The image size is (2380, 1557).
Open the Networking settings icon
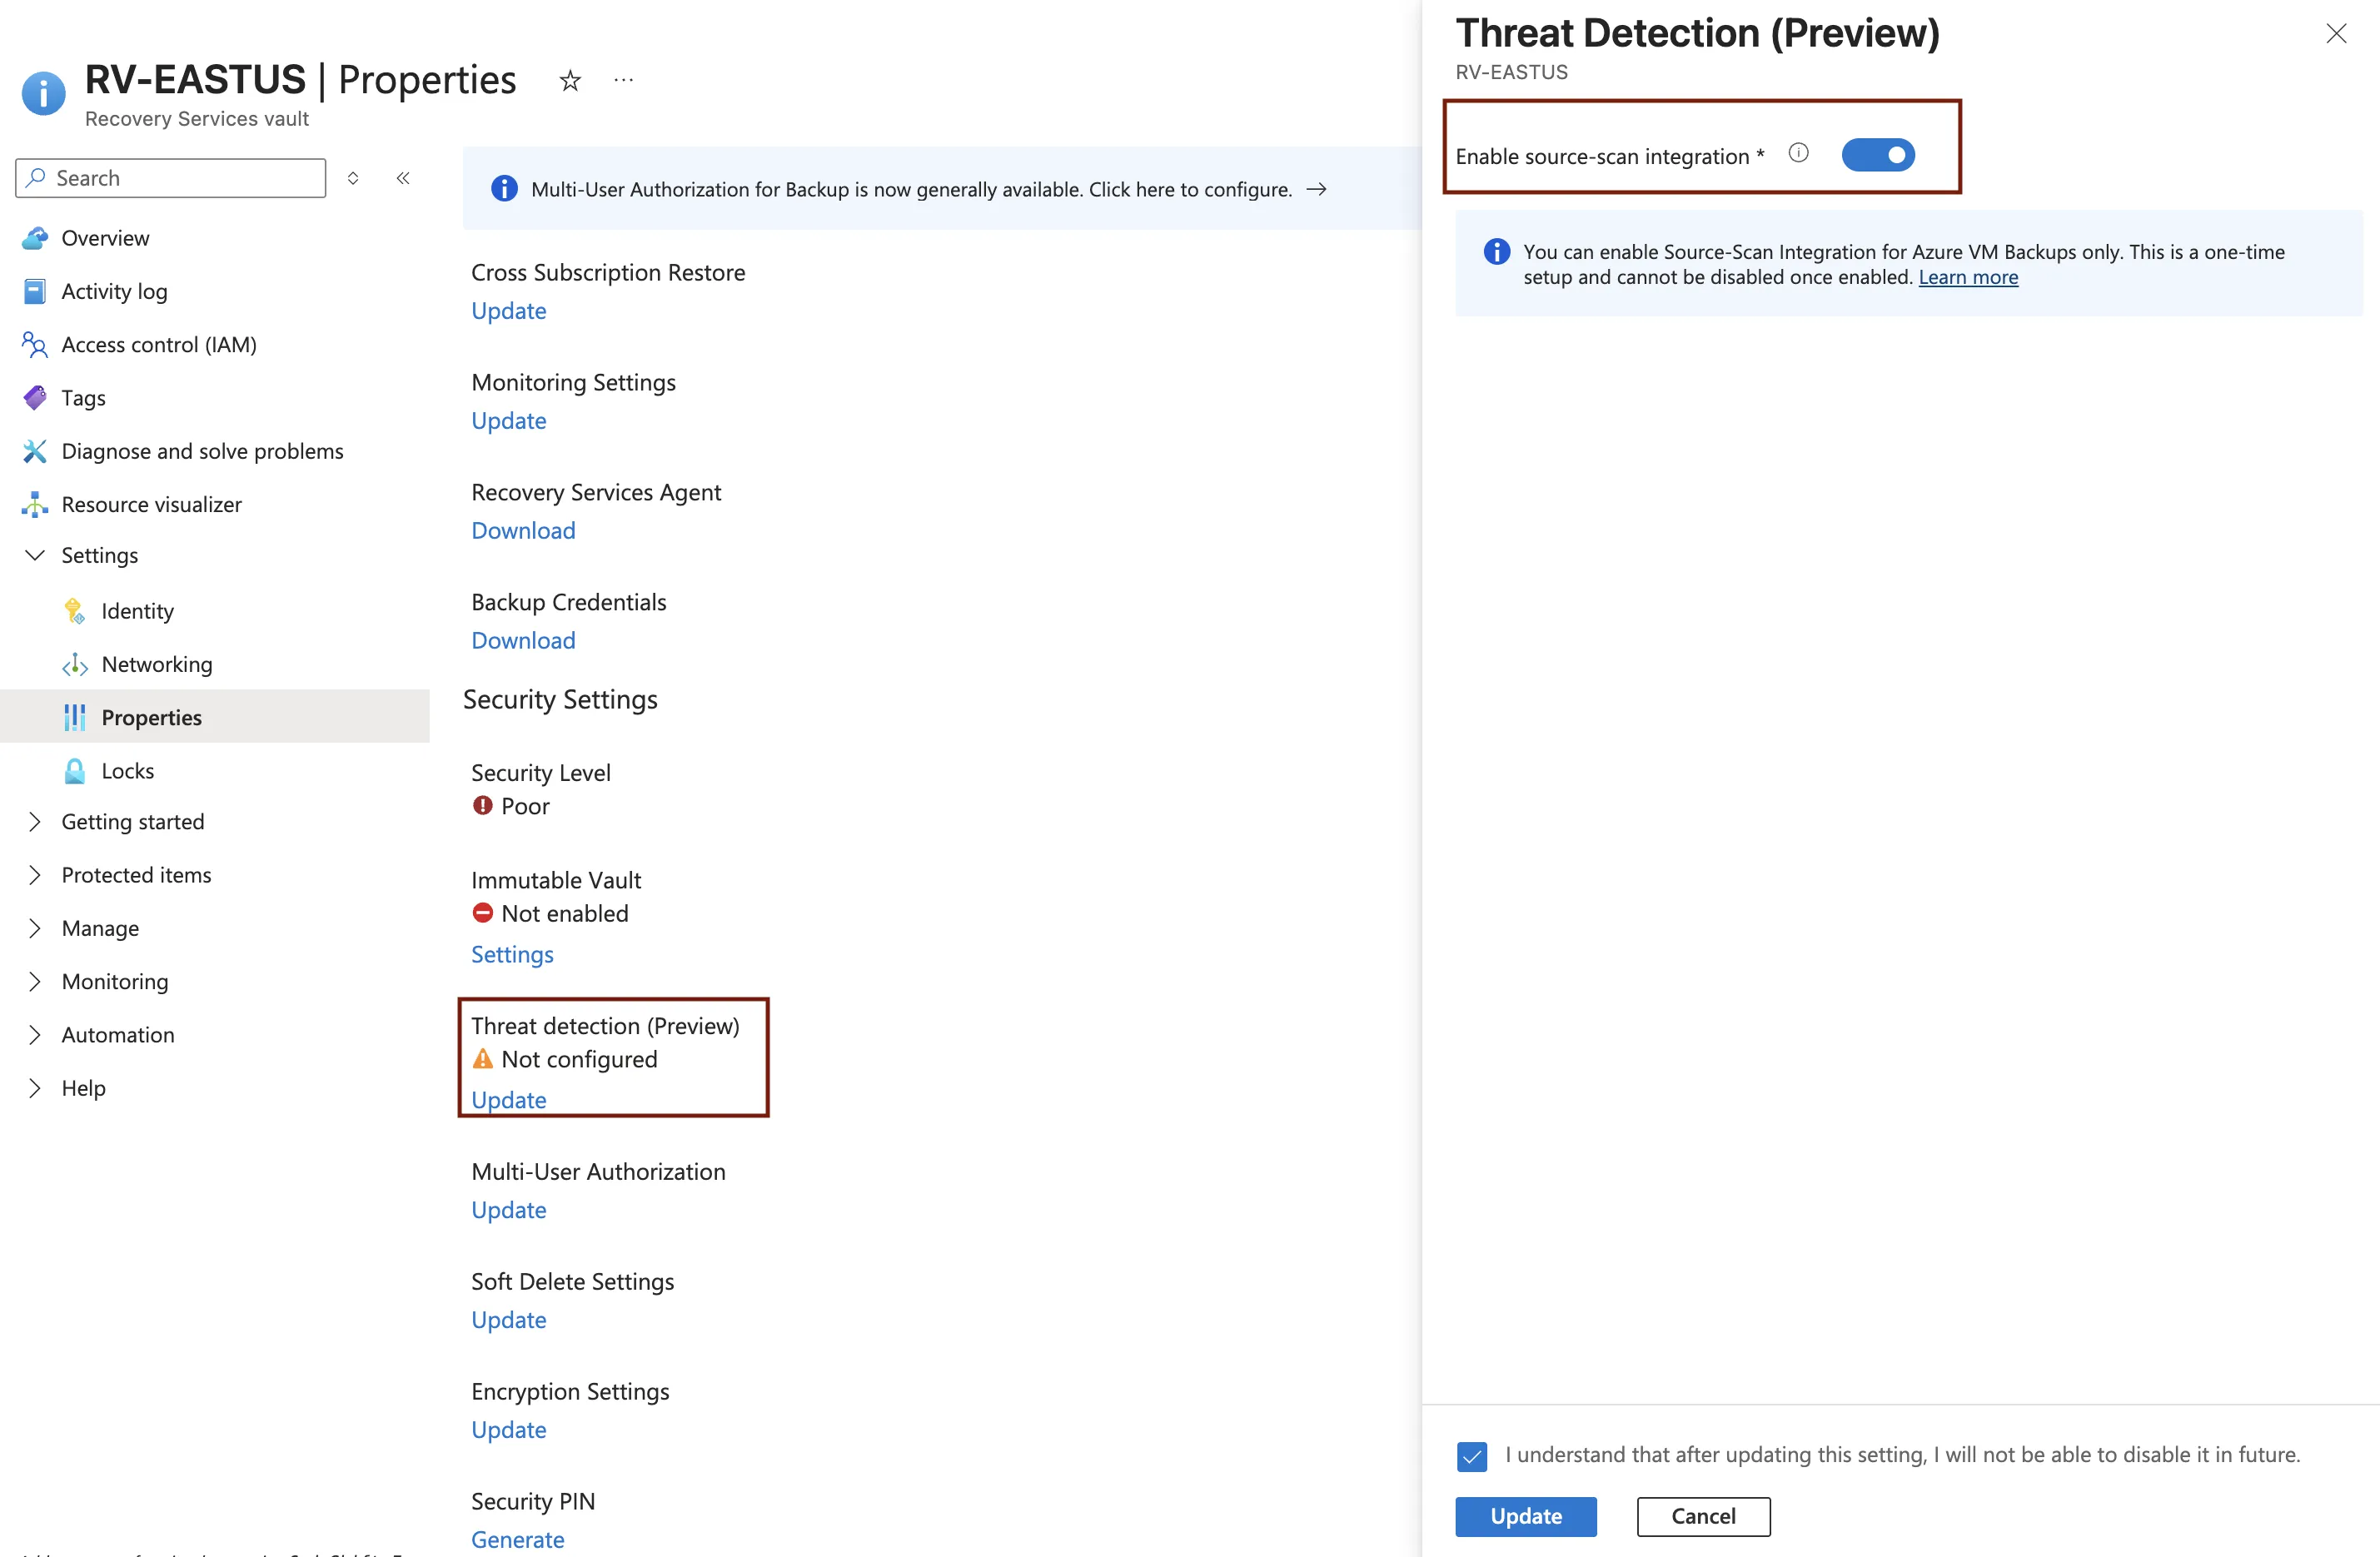tap(75, 664)
